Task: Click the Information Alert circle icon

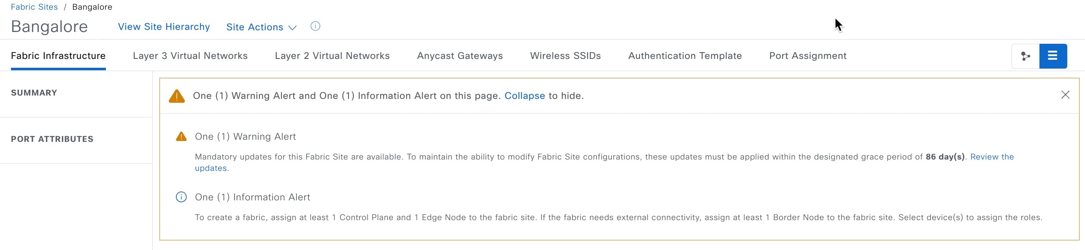Action: [181, 197]
